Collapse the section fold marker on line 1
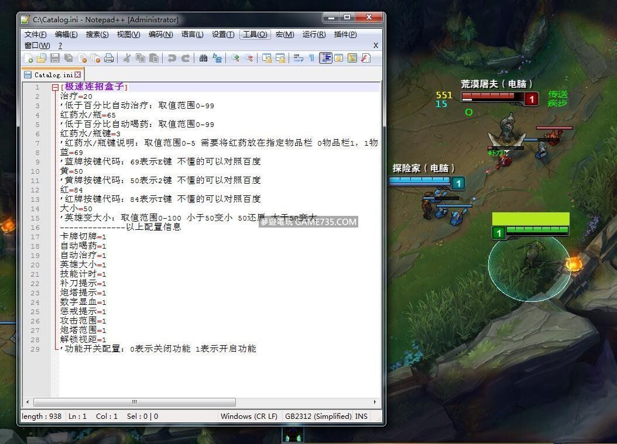Viewport: 617px width, 444px height. 55,87
